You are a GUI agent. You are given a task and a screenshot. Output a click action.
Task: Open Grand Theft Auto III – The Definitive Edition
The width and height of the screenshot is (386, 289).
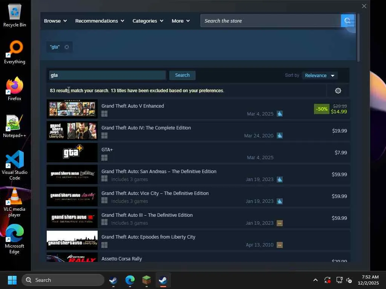coord(147,215)
